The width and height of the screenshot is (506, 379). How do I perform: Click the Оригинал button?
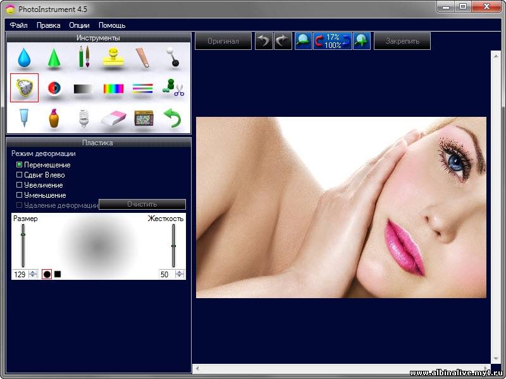click(x=223, y=41)
